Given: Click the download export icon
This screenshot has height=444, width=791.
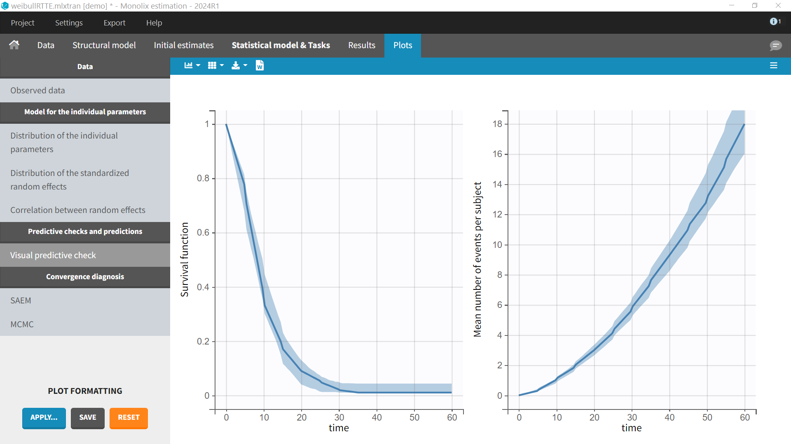Looking at the screenshot, I should [x=236, y=65].
